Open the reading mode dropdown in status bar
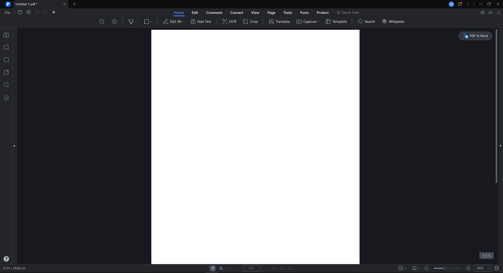 416,268
